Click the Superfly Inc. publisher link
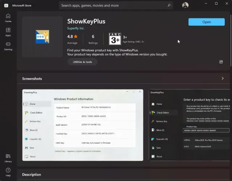Screen dimensions: 232x181 tap(76, 28)
